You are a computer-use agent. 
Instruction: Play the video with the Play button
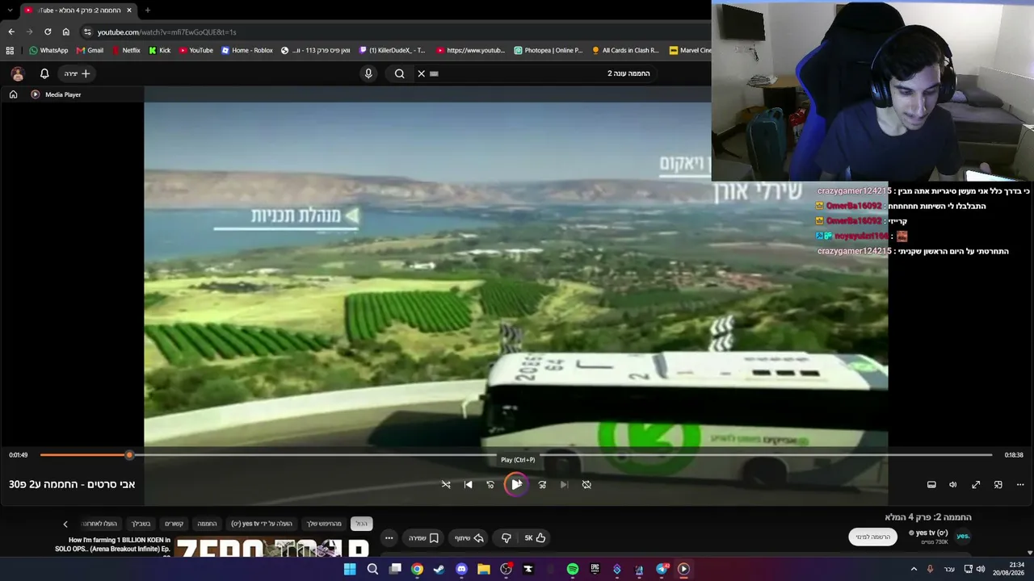tap(516, 484)
